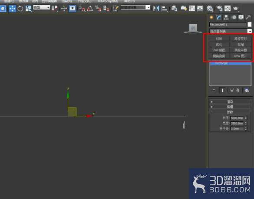The image size is (254, 199).
Task: Expand the 渲染 rollout
Action: [x=230, y=102]
